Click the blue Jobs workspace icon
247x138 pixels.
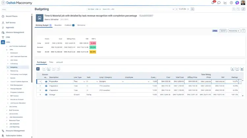point(3,42)
